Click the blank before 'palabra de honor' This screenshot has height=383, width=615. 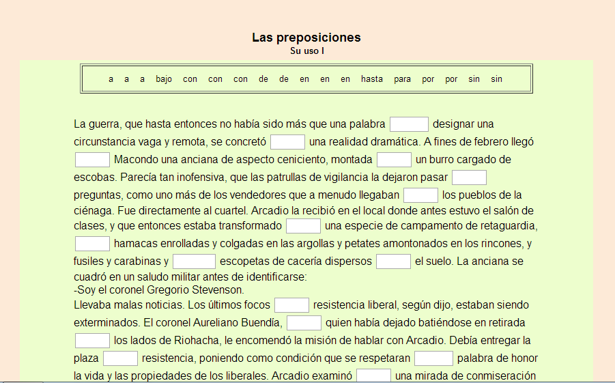point(434,358)
